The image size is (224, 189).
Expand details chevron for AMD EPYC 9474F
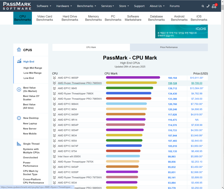point(54,146)
